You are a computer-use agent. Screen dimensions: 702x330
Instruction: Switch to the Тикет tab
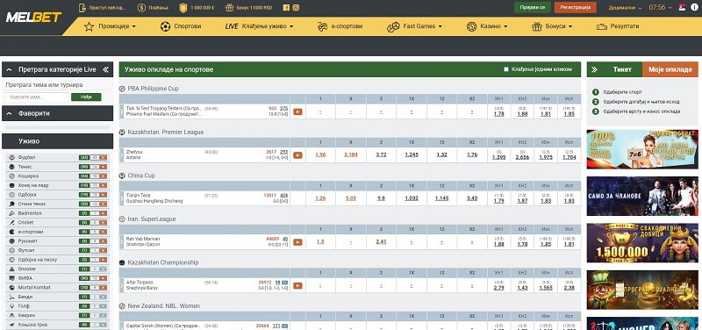pyautogui.click(x=622, y=69)
